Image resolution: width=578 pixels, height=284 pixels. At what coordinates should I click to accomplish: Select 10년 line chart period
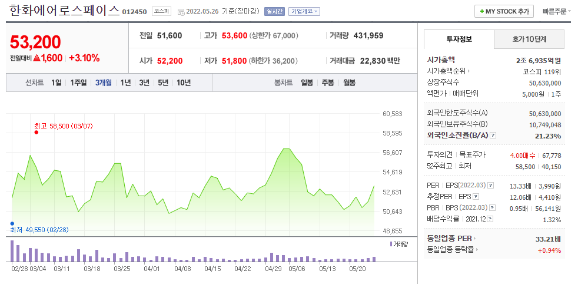(x=184, y=82)
